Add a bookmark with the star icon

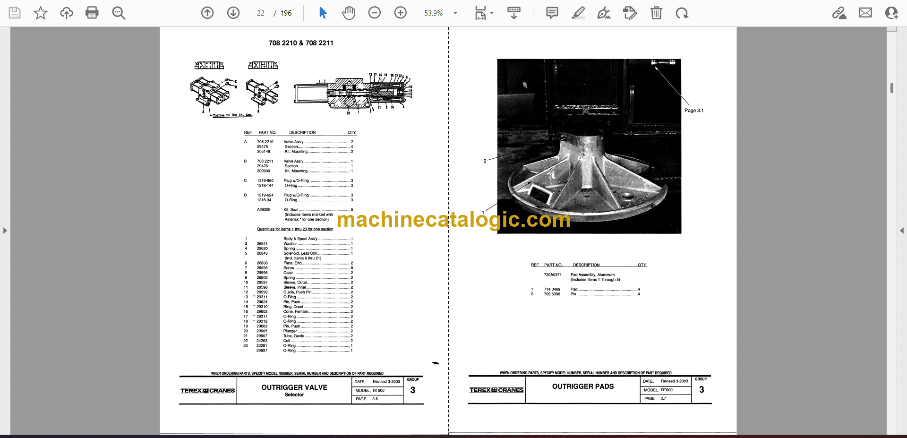[x=41, y=13]
